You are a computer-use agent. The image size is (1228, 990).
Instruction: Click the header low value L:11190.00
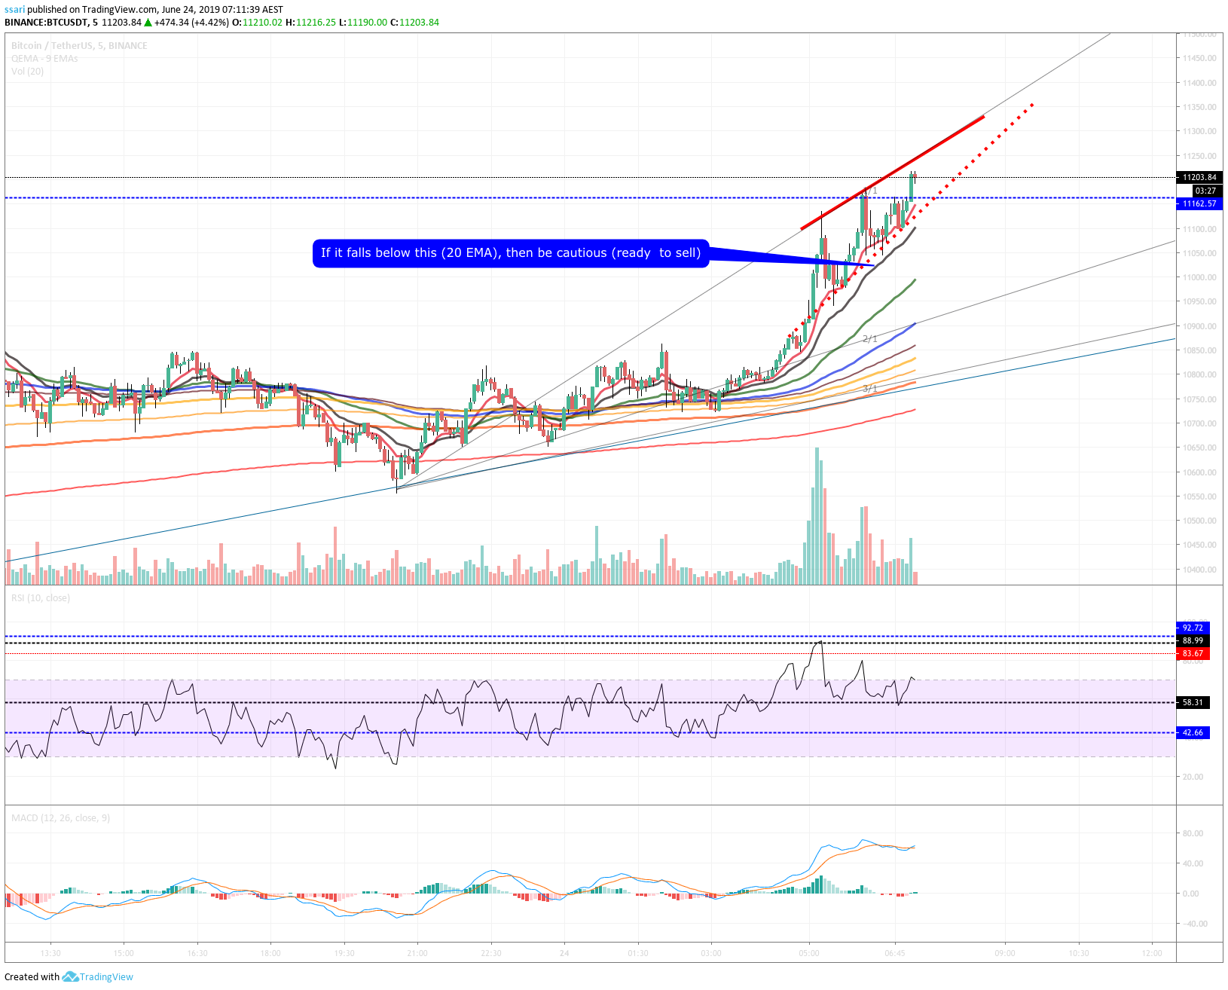pyautogui.click(x=363, y=23)
